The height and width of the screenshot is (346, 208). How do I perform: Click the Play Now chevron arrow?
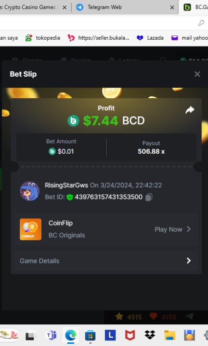189,229
